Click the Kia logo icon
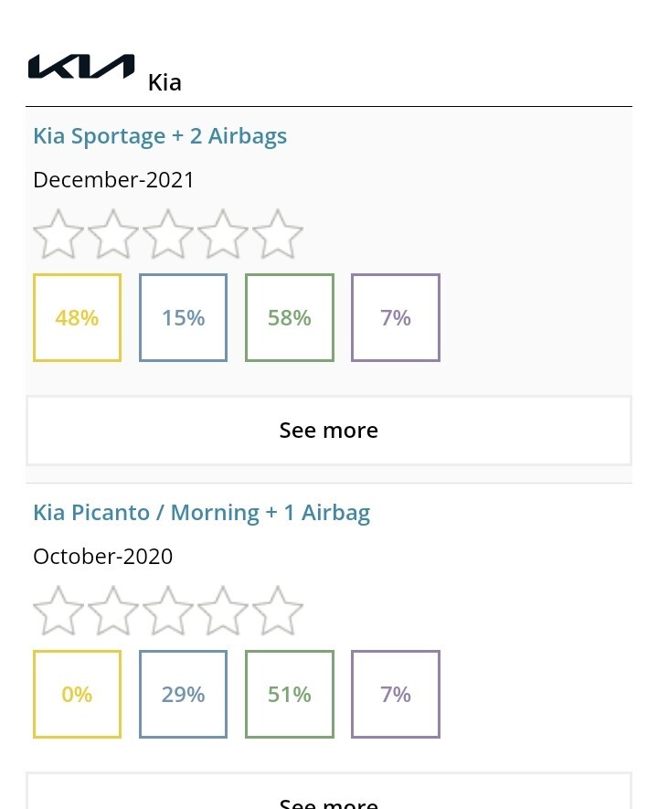This screenshot has width=658, height=809. [81, 67]
